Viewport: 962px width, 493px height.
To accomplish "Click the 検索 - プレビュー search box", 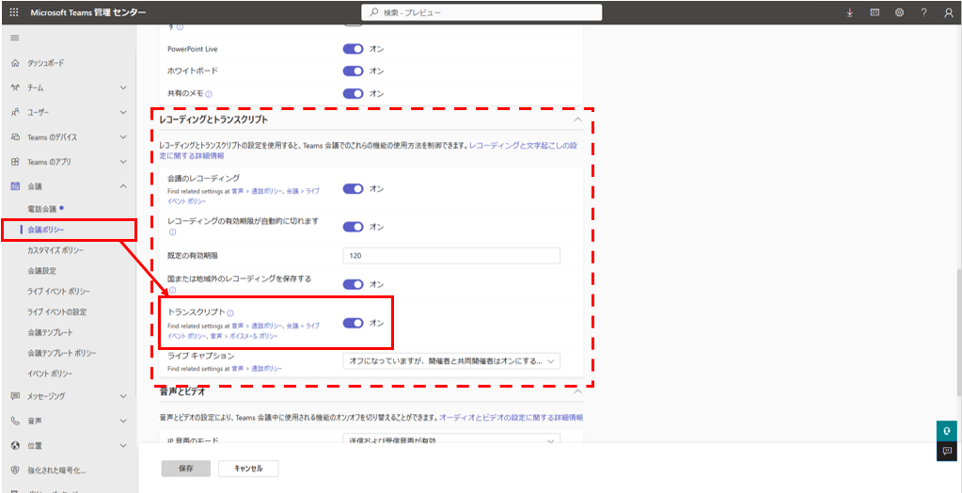I will (481, 12).
